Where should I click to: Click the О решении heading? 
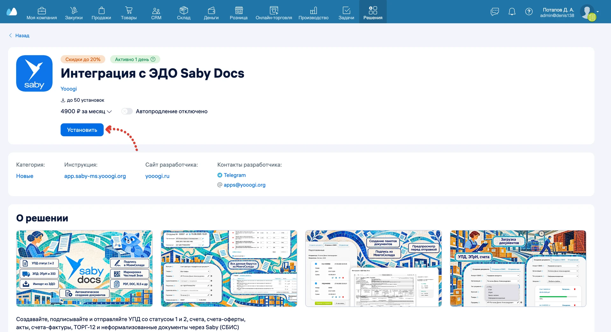(42, 218)
